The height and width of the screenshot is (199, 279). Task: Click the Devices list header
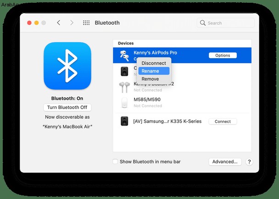[x=126, y=43]
